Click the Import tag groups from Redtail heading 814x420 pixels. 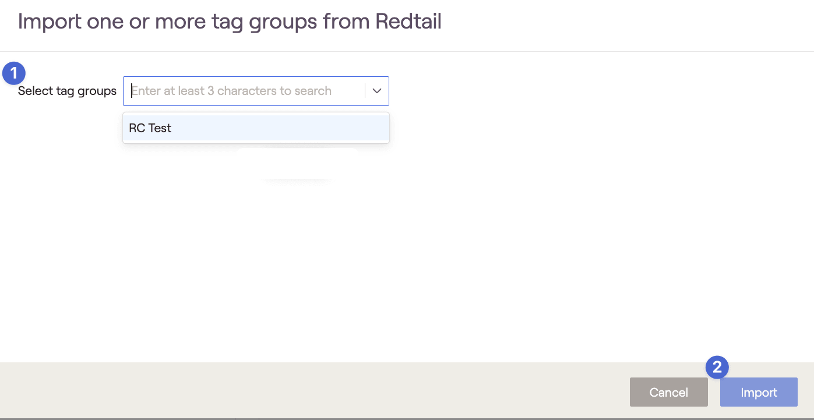[x=230, y=22]
